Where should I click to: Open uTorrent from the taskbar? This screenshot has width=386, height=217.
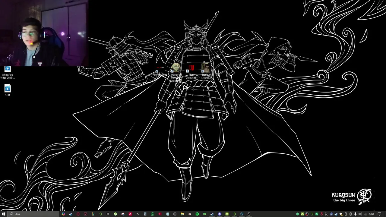(115, 214)
